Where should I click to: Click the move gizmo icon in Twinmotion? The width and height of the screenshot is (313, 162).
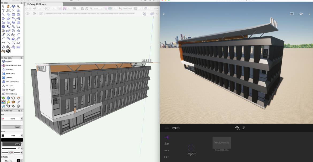point(237,128)
